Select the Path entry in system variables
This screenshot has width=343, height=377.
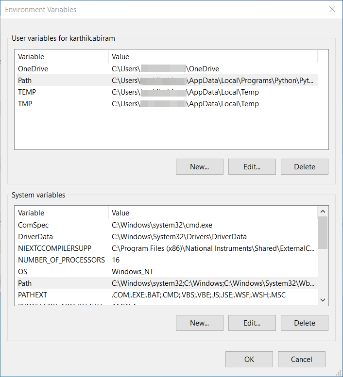25,283
